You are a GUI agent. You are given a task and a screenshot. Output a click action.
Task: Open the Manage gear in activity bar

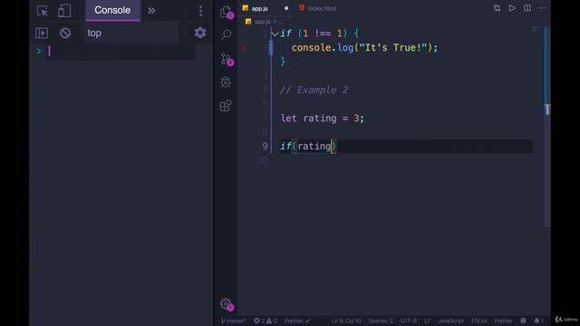click(227, 304)
